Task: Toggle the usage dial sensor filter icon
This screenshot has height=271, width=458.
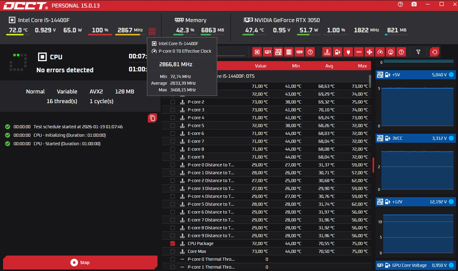Action: 391,52
